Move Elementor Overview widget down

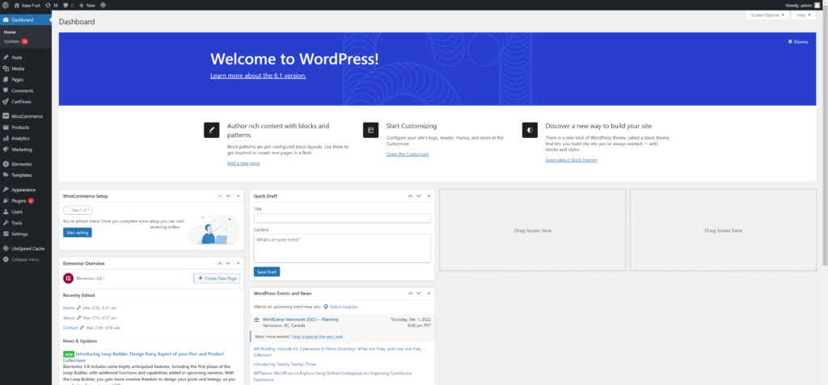click(228, 262)
